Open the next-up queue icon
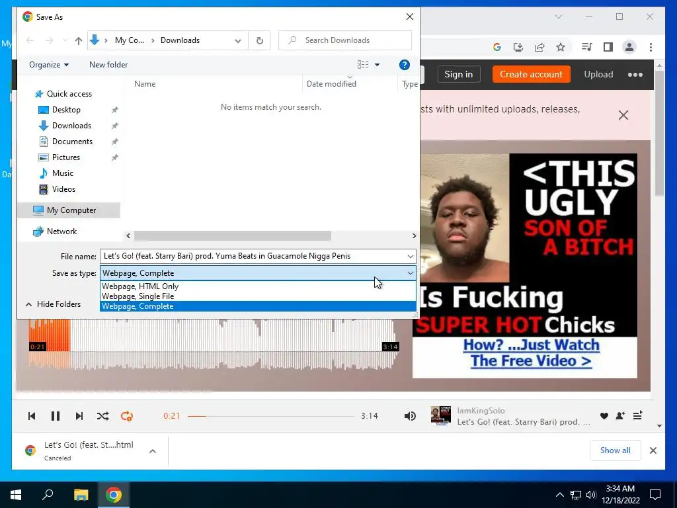This screenshot has height=508, width=677. pyautogui.click(x=638, y=415)
